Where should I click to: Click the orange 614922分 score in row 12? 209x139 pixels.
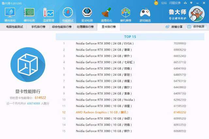pyautogui.click(x=180, y=112)
